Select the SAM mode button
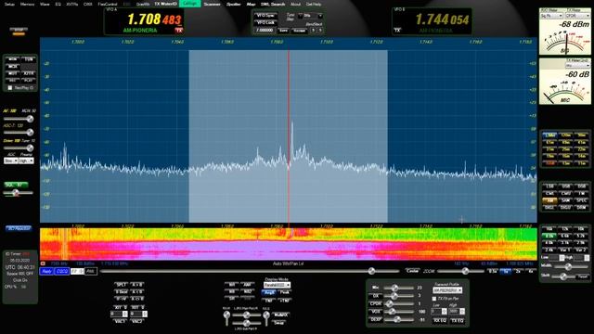594x334 pixels. tap(565, 200)
